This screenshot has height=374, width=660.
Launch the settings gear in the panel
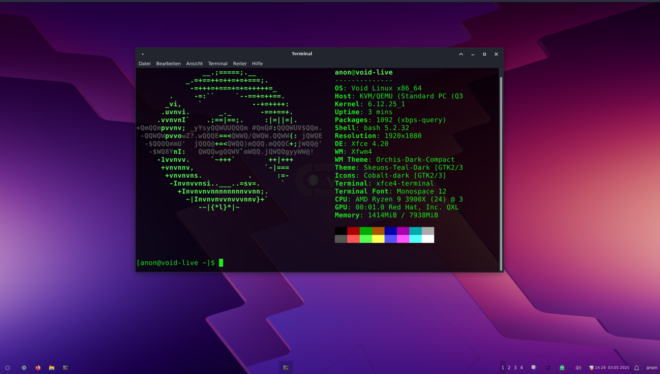coord(24,368)
